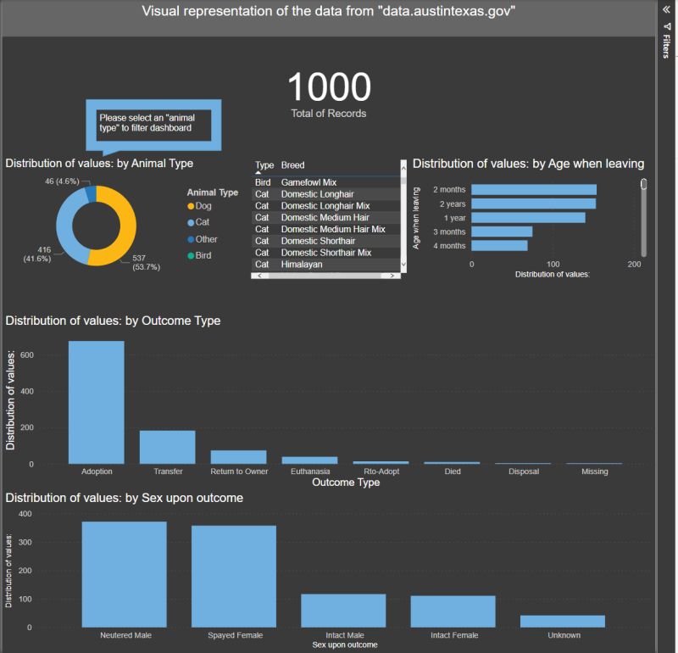The width and height of the screenshot is (678, 653).
Task: Open the Filters panel using the funnel icon
Action: click(x=668, y=26)
